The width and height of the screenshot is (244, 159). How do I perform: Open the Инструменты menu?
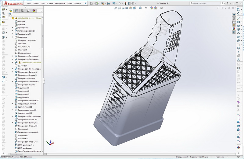(60, 3)
